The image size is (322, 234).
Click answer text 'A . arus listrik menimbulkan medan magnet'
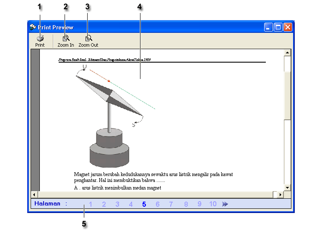(117, 188)
